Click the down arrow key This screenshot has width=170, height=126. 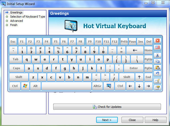[139, 86]
